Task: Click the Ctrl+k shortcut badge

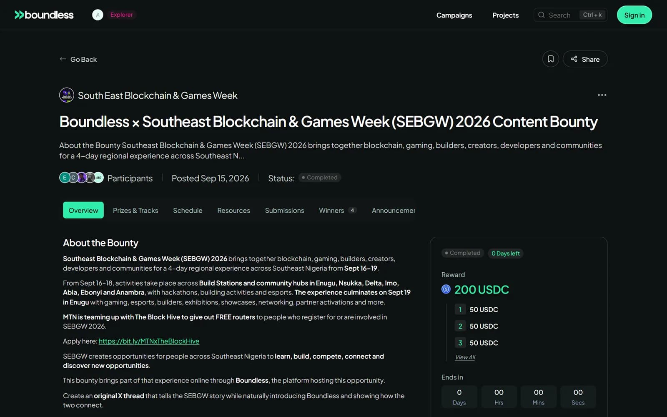Action: pos(592,15)
